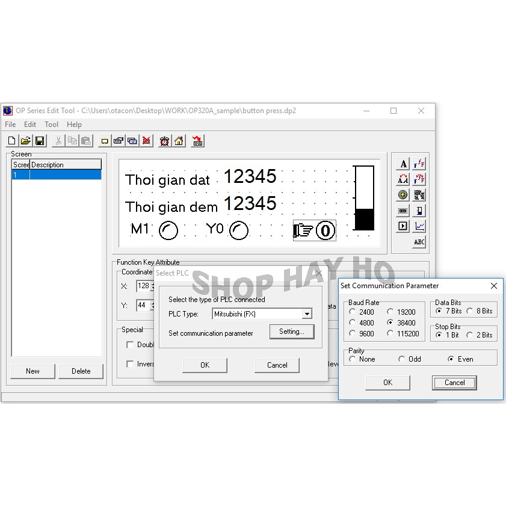Create a screen with the New button
The width and height of the screenshot is (506, 506).
[x=32, y=371]
